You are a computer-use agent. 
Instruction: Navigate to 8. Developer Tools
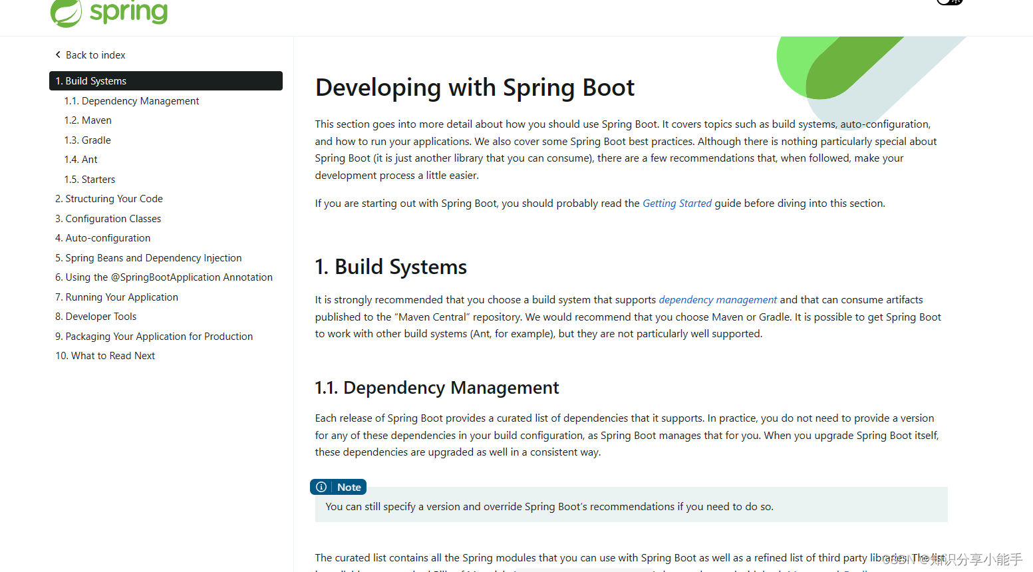click(96, 317)
